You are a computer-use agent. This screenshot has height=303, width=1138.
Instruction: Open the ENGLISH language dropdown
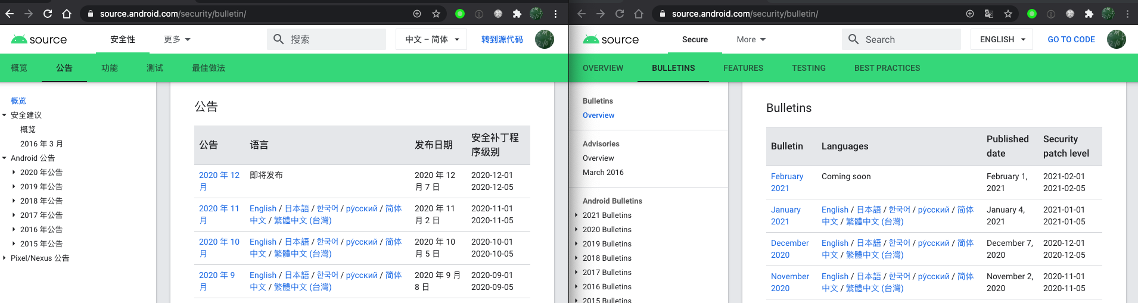(1002, 39)
